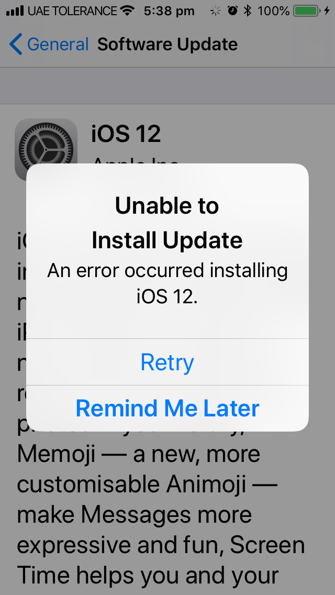Tap the error occurred message text
The height and width of the screenshot is (595, 335).
pyautogui.click(x=167, y=284)
